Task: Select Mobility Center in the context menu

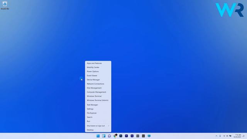Action: [x=98, y=67]
